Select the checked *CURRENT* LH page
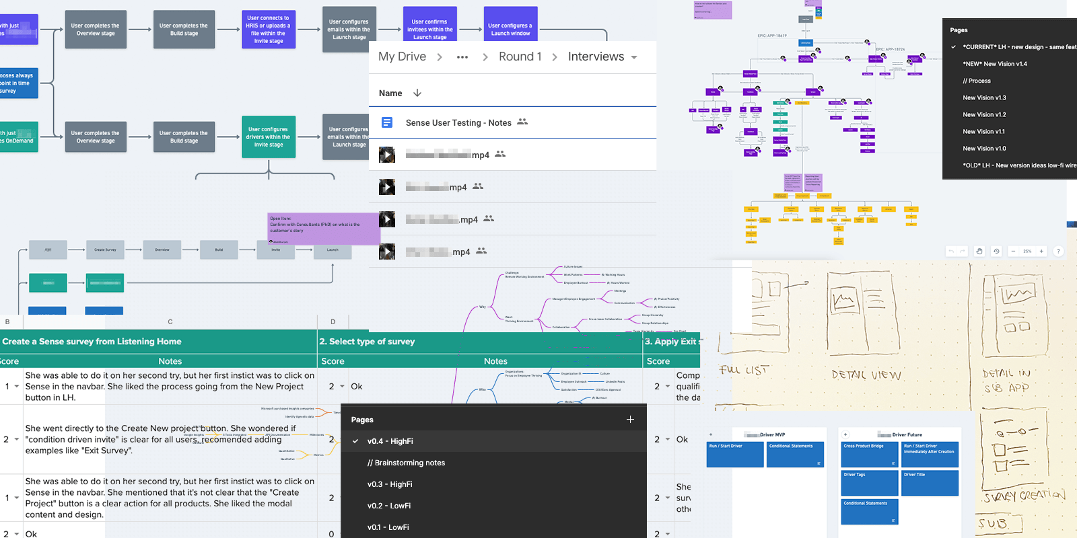Screen dimensions: 1077x538 pyautogui.click(x=1018, y=47)
